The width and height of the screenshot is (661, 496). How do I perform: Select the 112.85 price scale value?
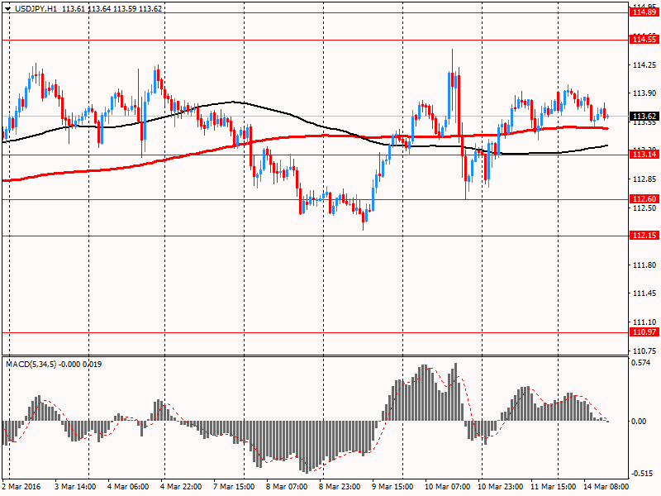[644, 179]
